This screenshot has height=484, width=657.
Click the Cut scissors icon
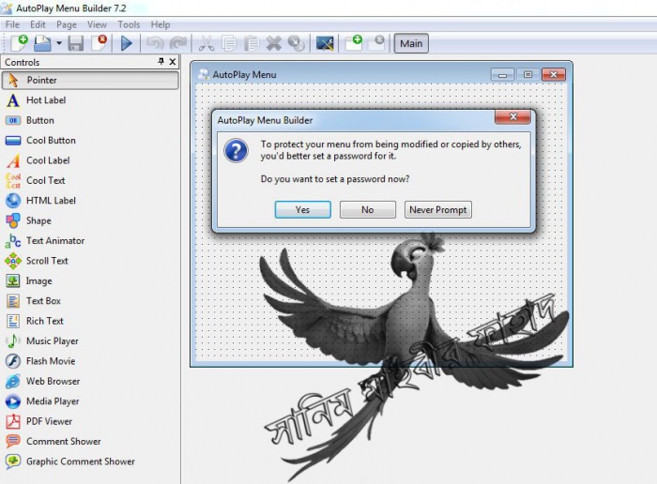click(x=206, y=43)
